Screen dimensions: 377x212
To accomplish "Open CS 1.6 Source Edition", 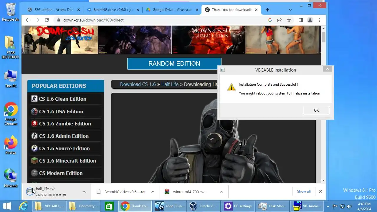I will click(65, 148).
